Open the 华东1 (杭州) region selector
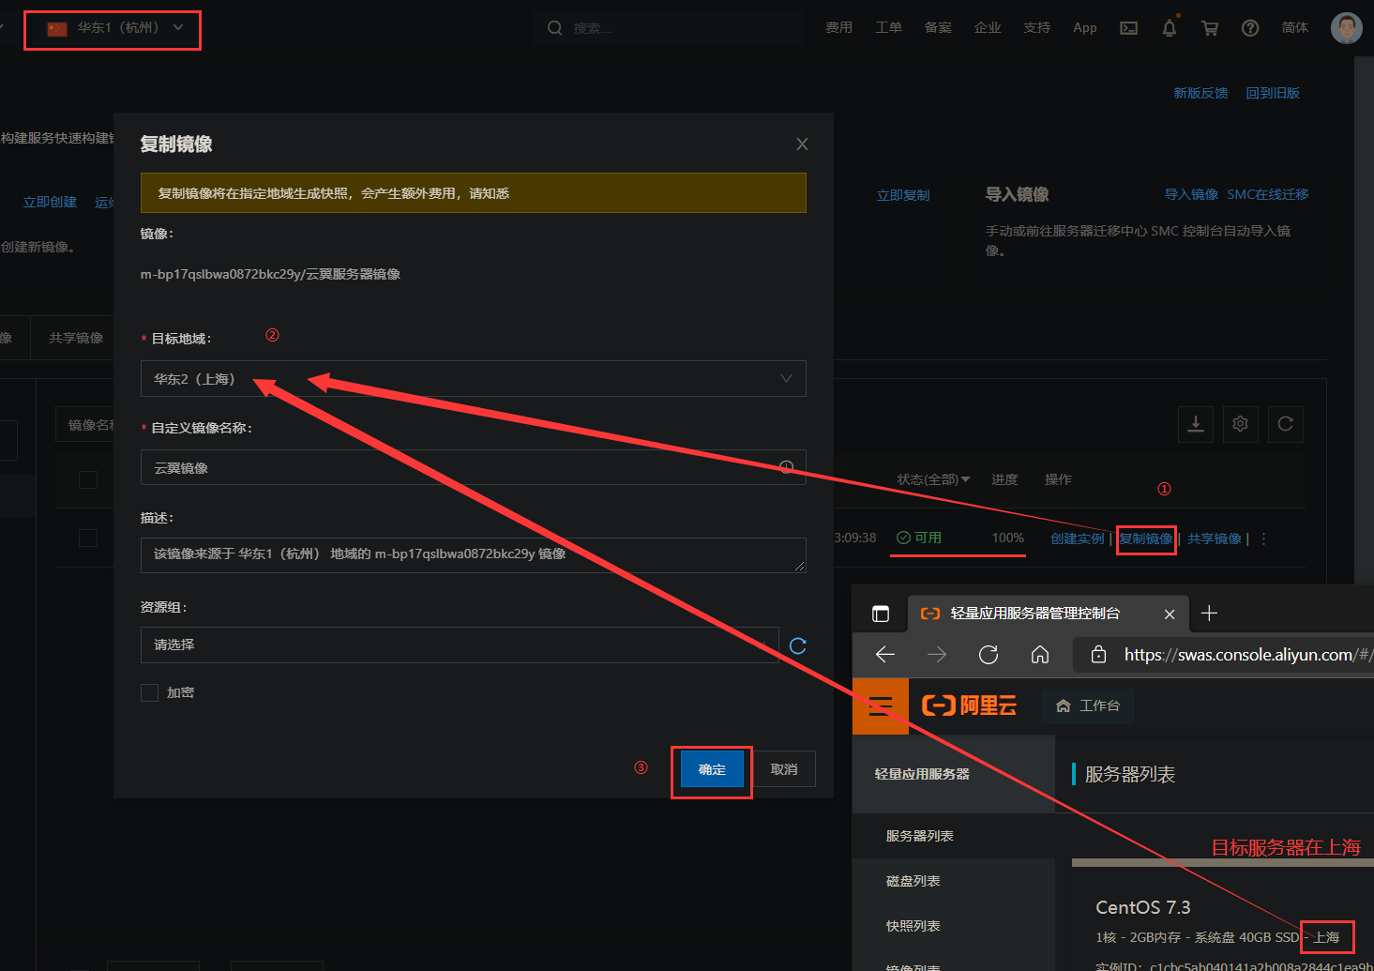 coord(113,28)
